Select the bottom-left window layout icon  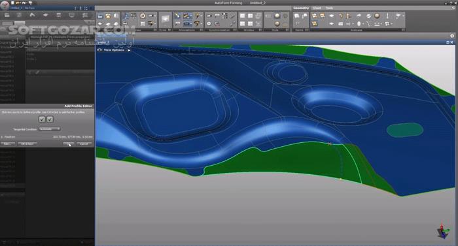[243, 23]
